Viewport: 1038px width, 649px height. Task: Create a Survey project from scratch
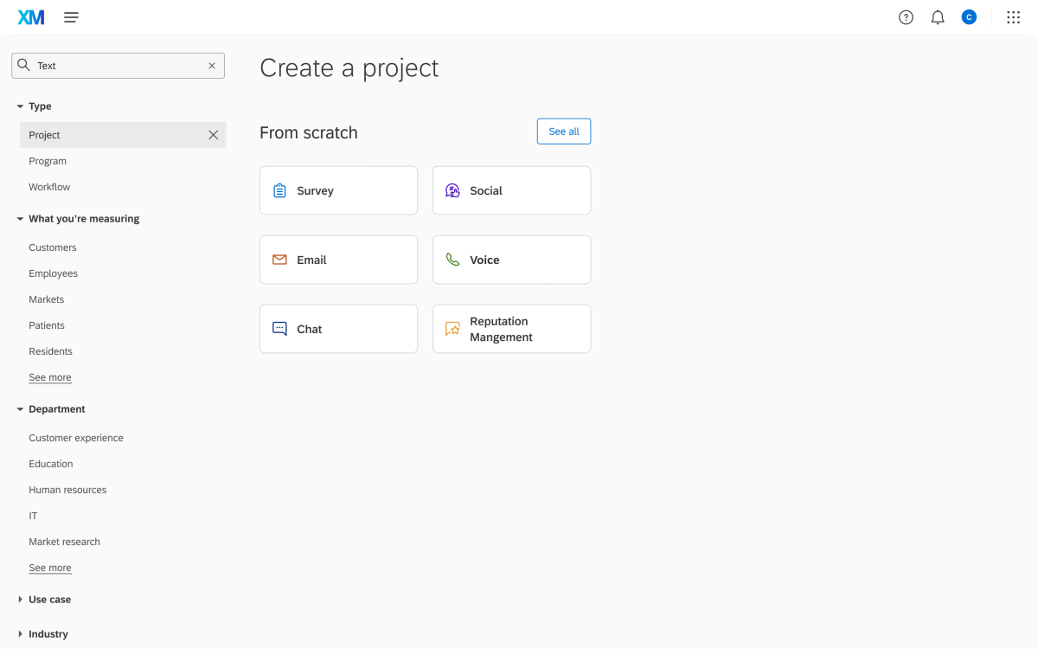tap(338, 190)
